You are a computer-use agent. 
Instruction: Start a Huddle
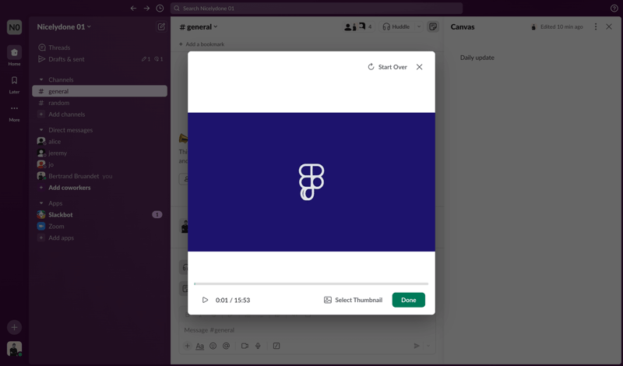click(x=396, y=26)
